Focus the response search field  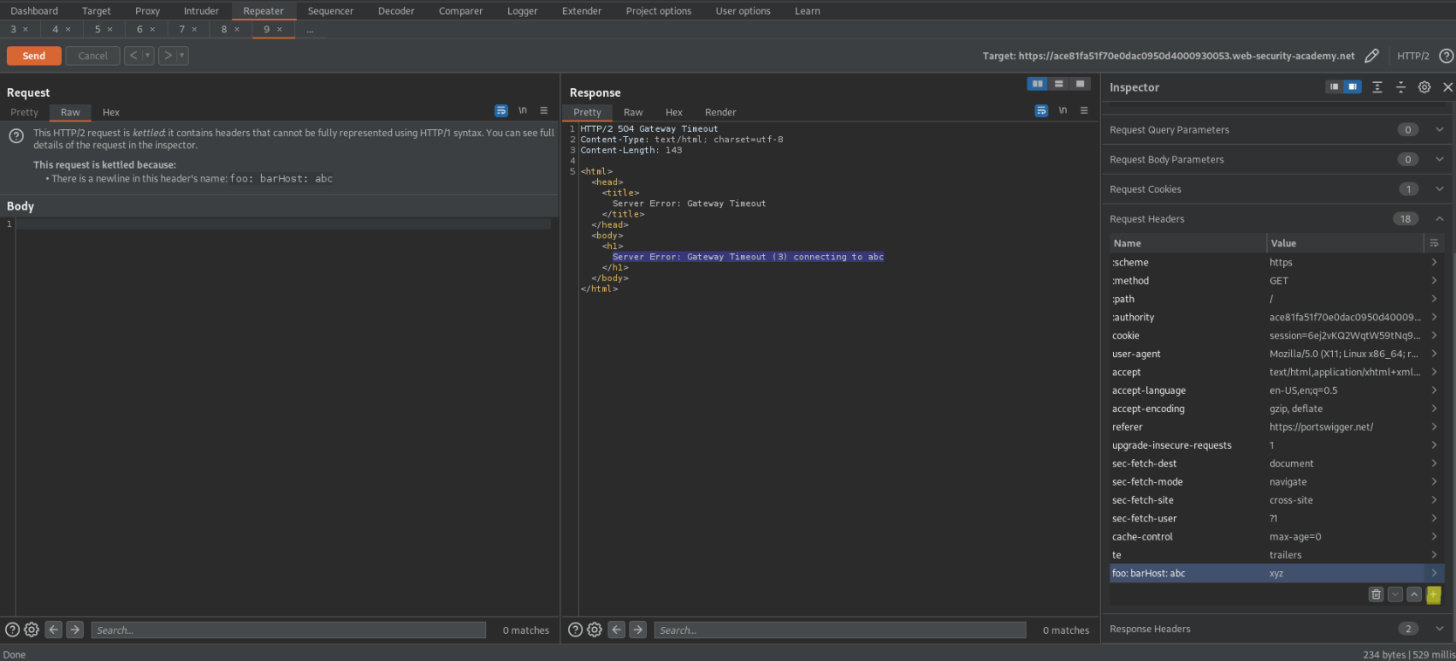pos(840,630)
